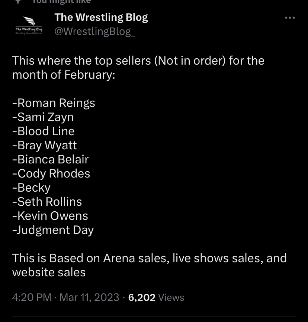Click the 4:20 PM timestamp
This screenshot has width=308, height=322.
pyautogui.click(x=32, y=297)
